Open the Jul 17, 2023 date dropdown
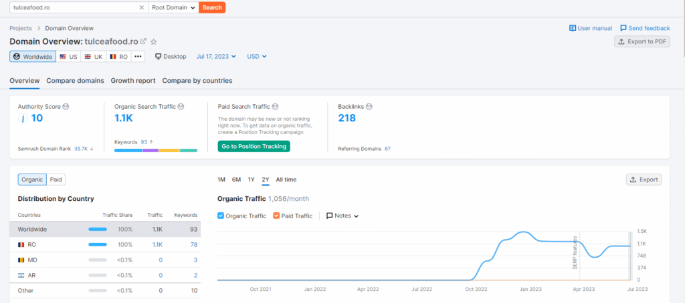The image size is (685, 303). pyautogui.click(x=216, y=57)
